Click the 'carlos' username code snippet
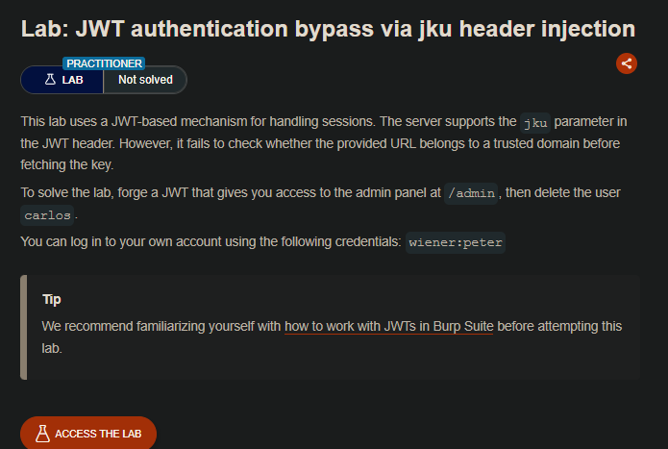Screen dimensions: 668x449 [x=47, y=214]
